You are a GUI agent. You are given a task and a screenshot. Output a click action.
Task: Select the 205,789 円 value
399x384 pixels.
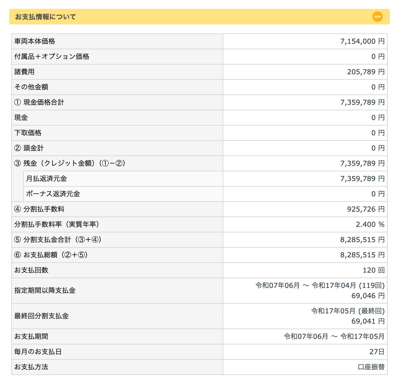pos(366,72)
